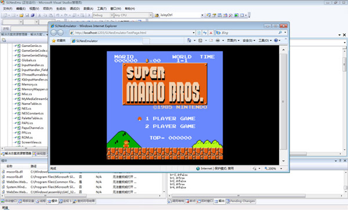Open the 安全(S) Safety menu in IE
The width and height of the screenshot is (348, 210).
(249, 41)
